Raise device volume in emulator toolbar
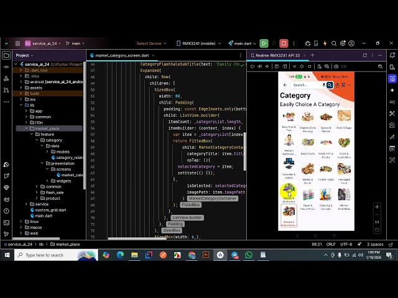This screenshot has width=398, height=298. point(260,66)
